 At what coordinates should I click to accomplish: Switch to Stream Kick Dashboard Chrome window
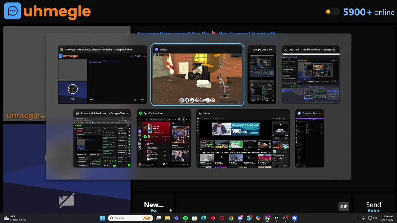[102, 138]
